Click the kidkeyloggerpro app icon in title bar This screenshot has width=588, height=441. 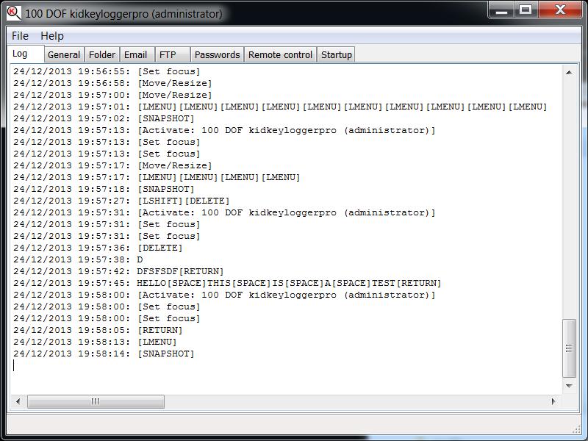(x=14, y=12)
